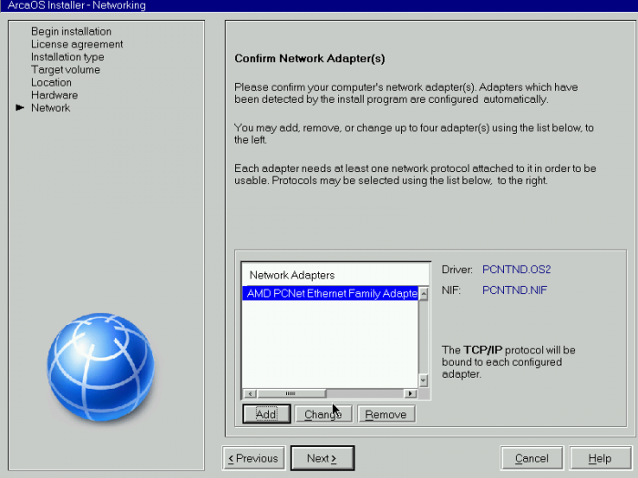Screen dimensions: 638x478
Task: Click the blue globe network icon
Action: point(101,368)
